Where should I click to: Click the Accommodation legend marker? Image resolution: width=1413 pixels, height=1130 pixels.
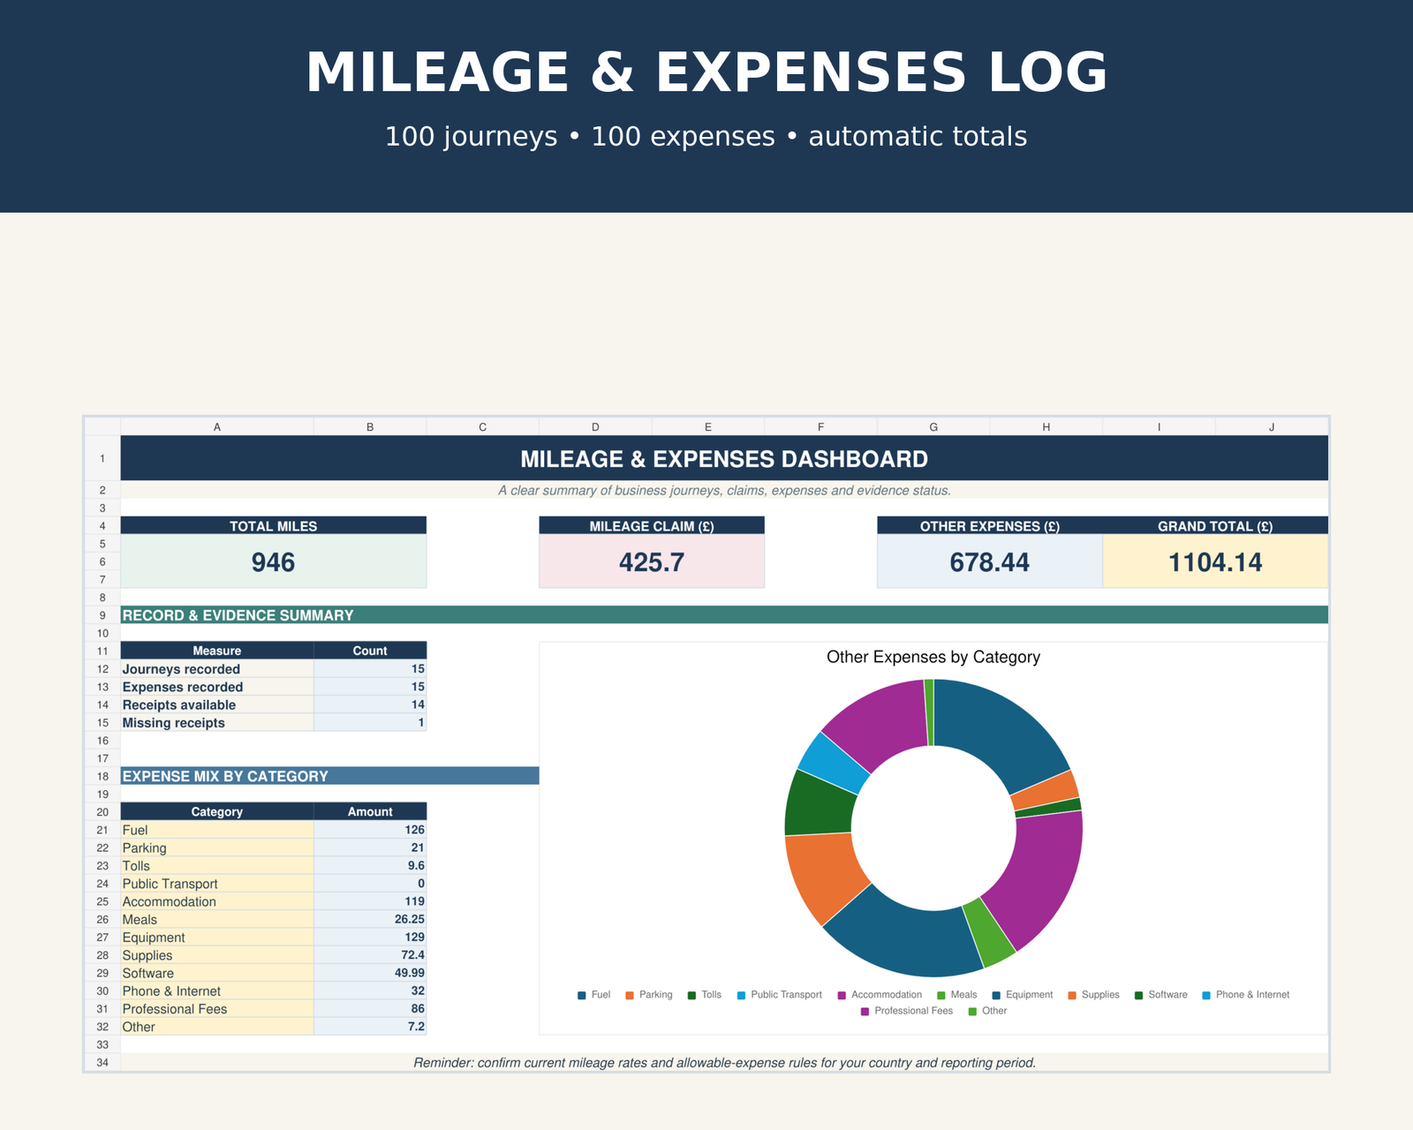842,995
